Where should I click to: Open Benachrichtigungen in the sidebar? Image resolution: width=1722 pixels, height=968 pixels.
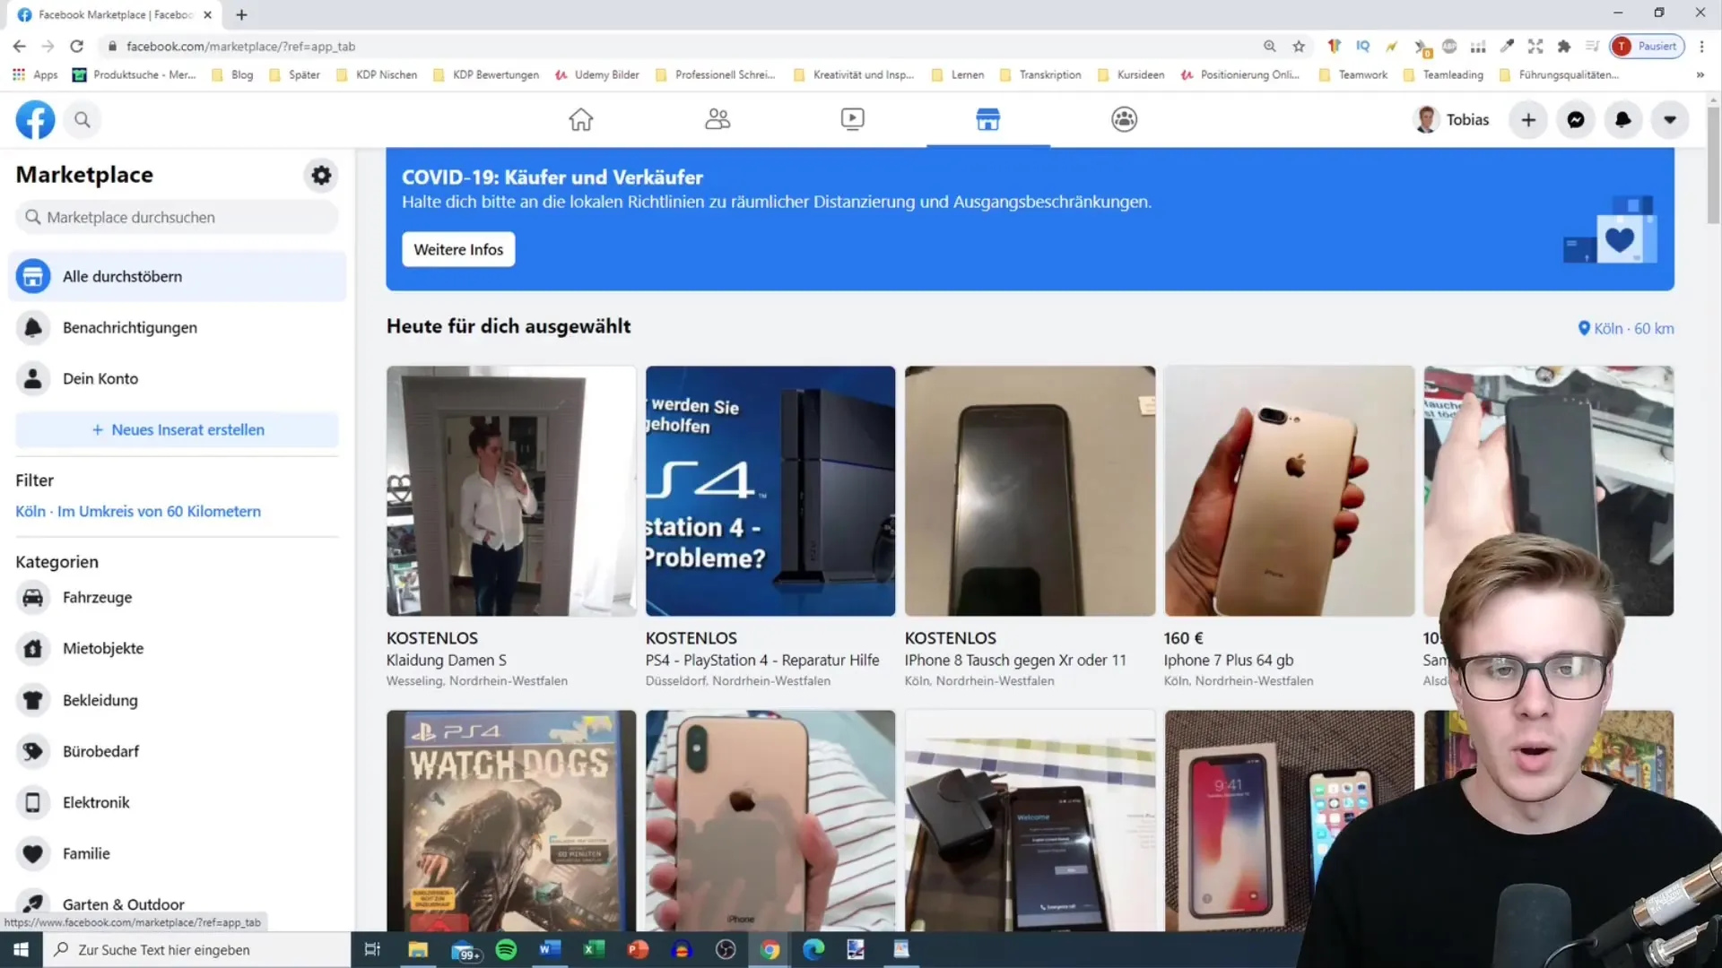click(177, 327)
